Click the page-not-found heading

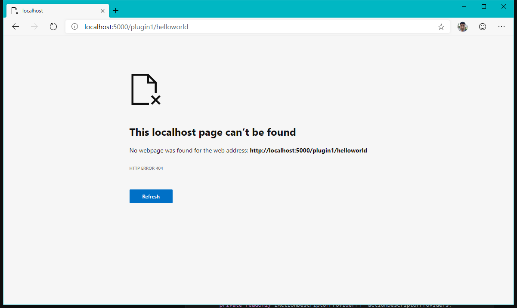coord(212,132)
